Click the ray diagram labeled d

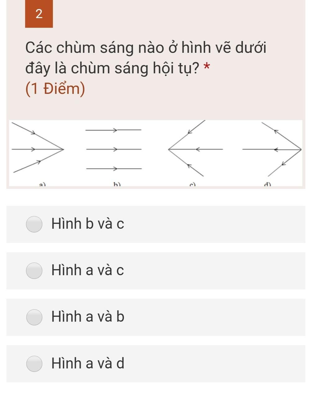(272, 149)
